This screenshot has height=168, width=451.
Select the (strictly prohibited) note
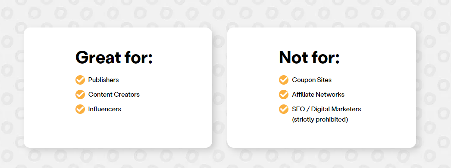click(x=320, y=119)
